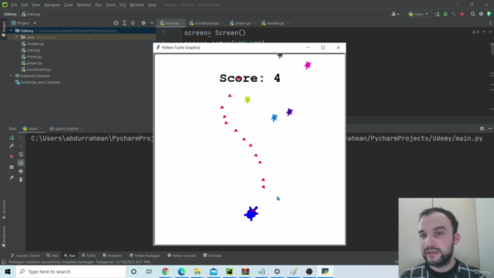Screen dimensions: 494x278
Task: Click the blue player turtle in game window
Action: 252,213
